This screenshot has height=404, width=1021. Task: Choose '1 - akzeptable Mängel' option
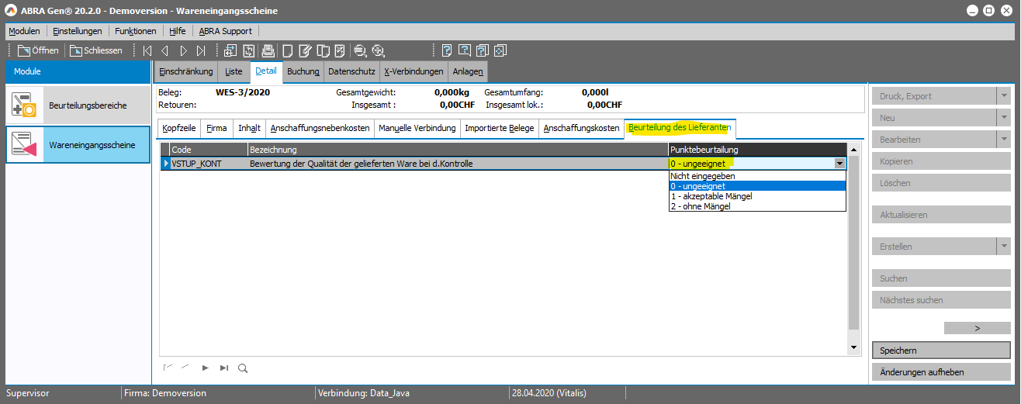point(711,196)
